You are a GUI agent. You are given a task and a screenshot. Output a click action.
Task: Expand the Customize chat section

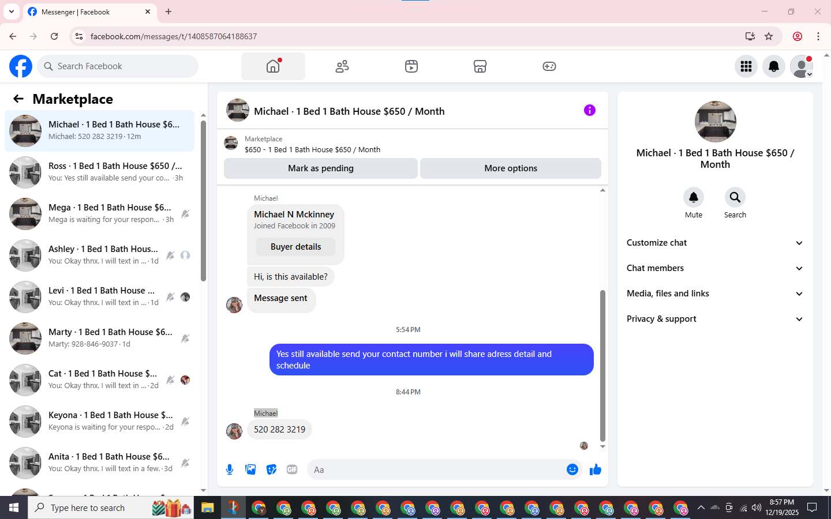(x=715, y=243)
